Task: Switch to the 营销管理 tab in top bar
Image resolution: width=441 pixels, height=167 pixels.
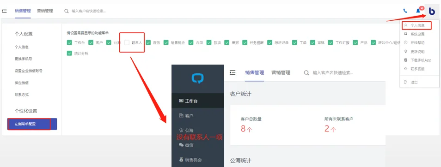Action: point(45,11)
